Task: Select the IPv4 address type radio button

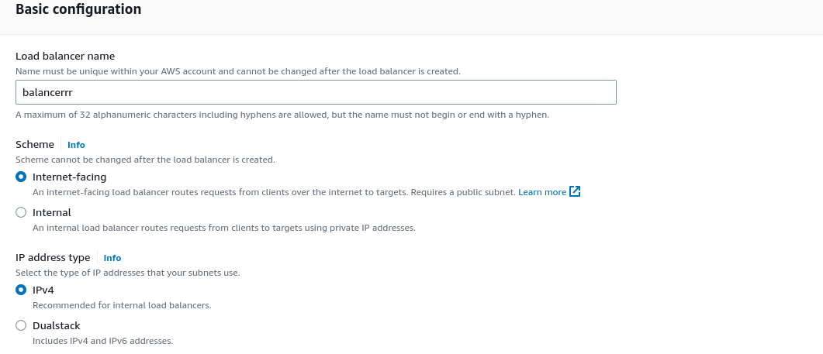Action: (21, 290)
